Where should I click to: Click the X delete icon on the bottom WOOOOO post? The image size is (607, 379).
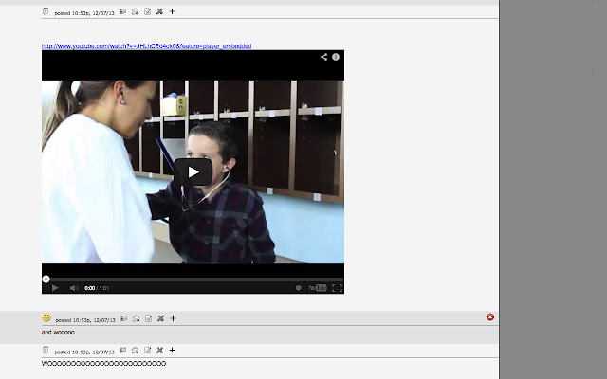click(x=159, y=351)
